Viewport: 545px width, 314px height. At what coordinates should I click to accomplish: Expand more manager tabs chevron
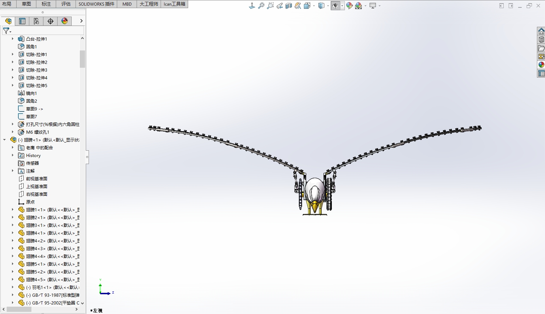click(x=81, y=21)
